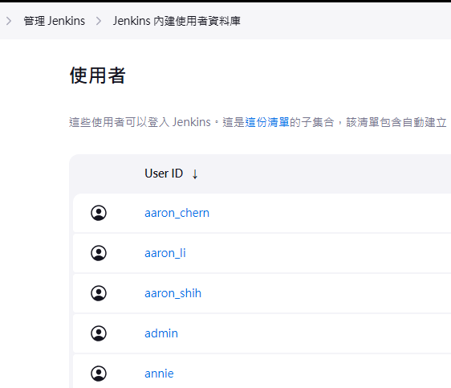Sort table by User ID column header
451x388 pixels.
tap(164, 174)
